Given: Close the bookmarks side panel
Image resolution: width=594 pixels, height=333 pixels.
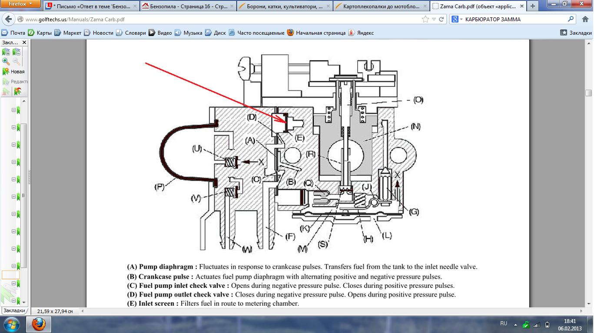Looking at the screenshot, I should tap(24, 43).
